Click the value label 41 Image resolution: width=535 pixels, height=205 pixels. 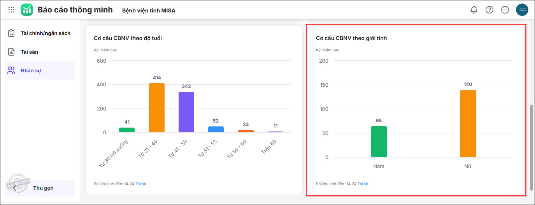pyautogui.click(x=127, y=122)
